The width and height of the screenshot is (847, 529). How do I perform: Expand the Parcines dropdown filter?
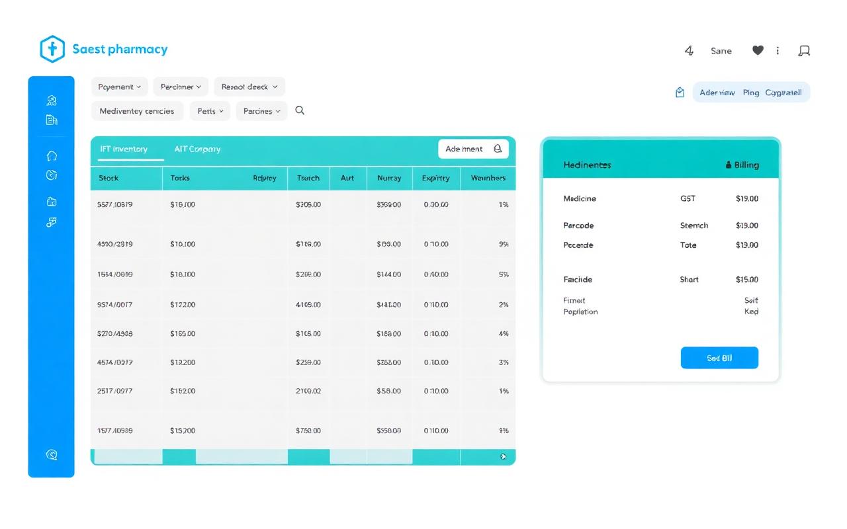[262, 111]
